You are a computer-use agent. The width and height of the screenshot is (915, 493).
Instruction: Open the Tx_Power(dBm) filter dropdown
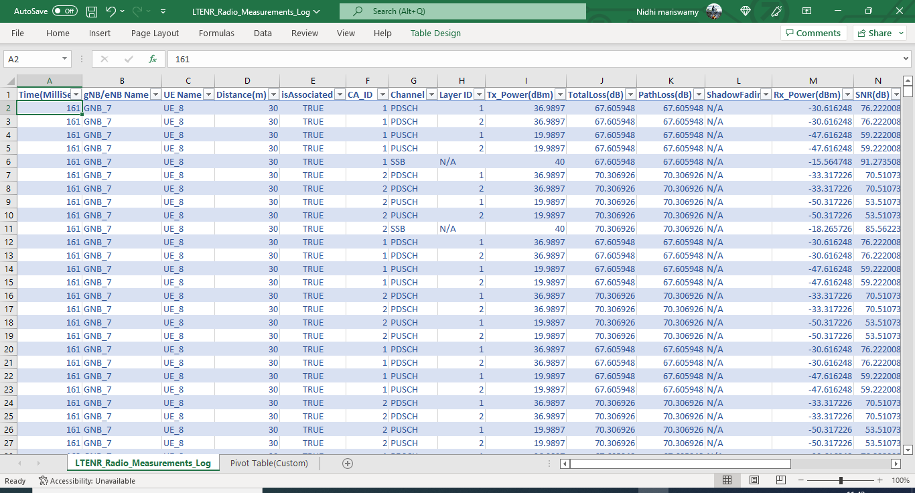[560, 94]
